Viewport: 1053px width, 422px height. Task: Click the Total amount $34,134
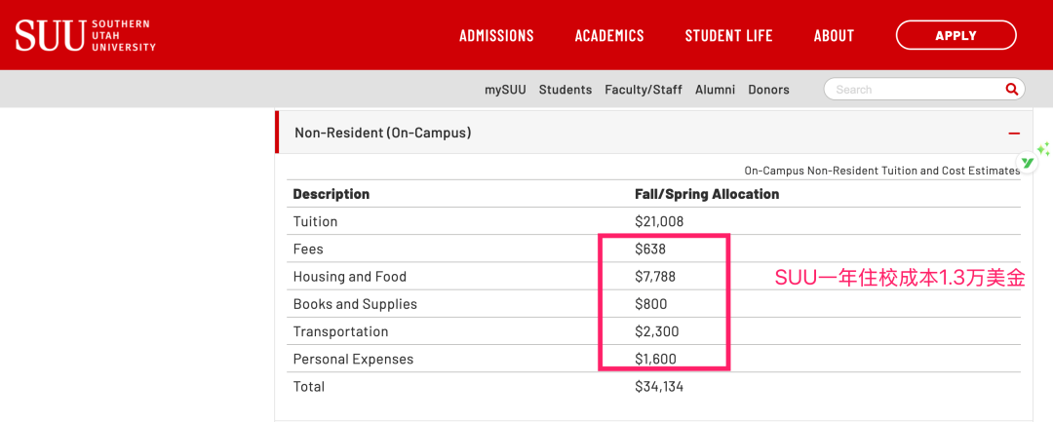pyautogui.click(x=659, y=386)
